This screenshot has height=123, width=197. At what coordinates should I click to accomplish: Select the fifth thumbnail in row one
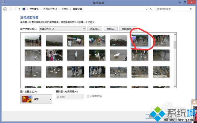pos(119,41)
